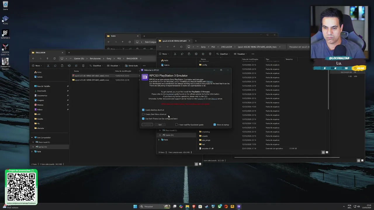Click the Exit button in RPCS3 dialog

click(x=160, y=125)
